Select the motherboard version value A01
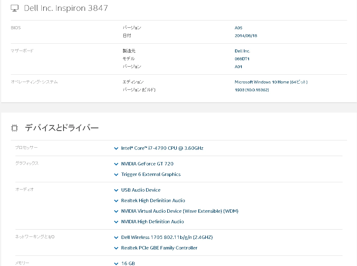Viewport: 357px width, 266px height. point(238,67)
